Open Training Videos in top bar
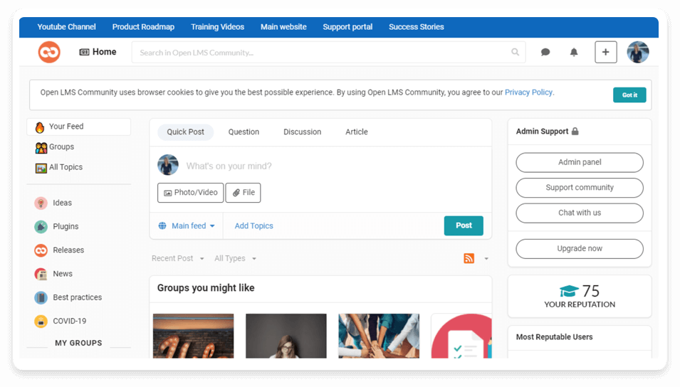 coord(217,27)
